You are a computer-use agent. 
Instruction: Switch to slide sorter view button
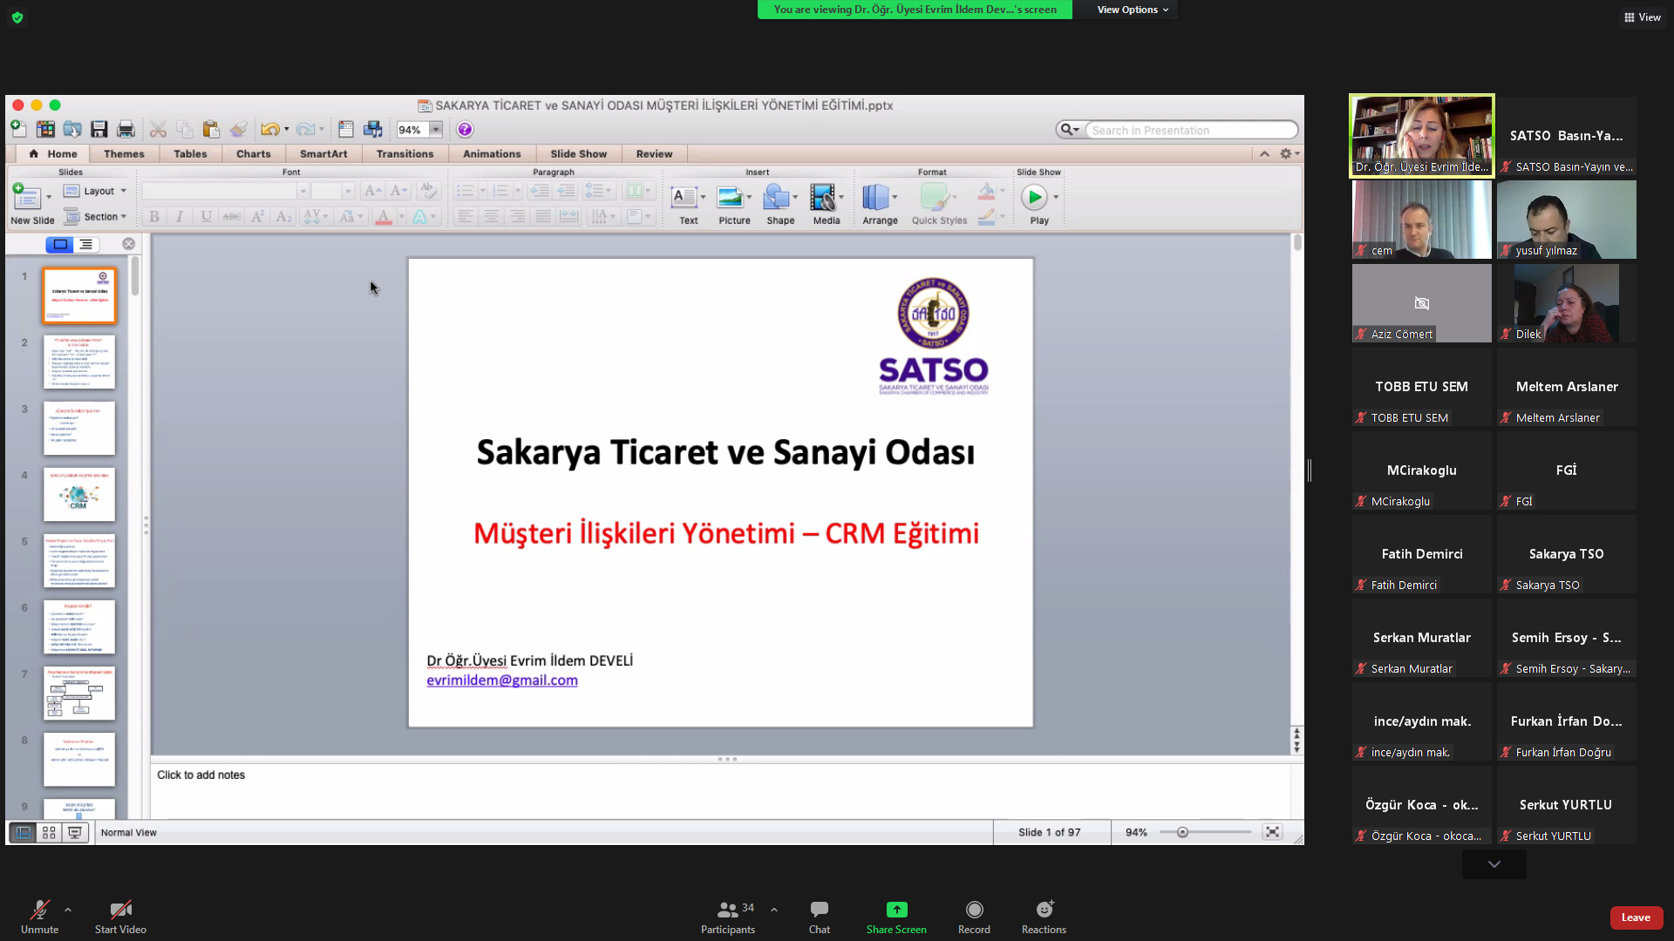point(49,833)
